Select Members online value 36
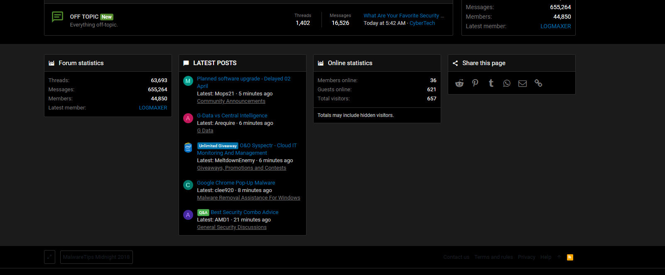665x275 pixels. 433,80
